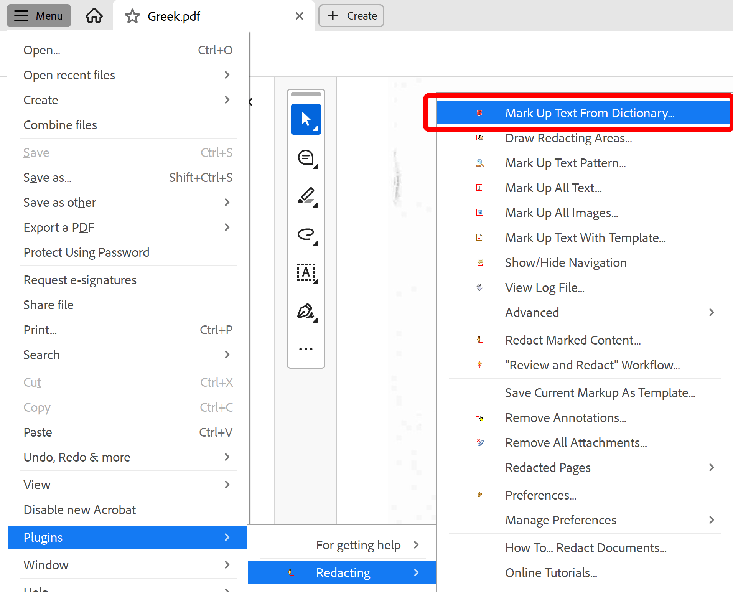Expand Export a PDF submenu arrow
The height and width of the screenshot is (592, 733).
pos(227,227)
